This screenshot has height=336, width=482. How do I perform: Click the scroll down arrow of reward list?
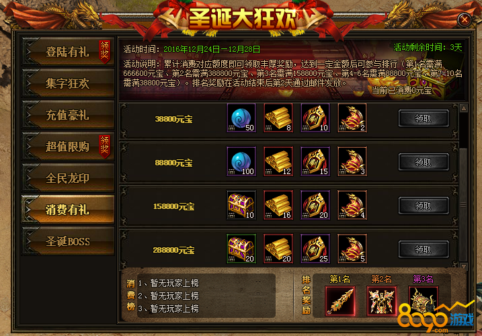(464, 266)
